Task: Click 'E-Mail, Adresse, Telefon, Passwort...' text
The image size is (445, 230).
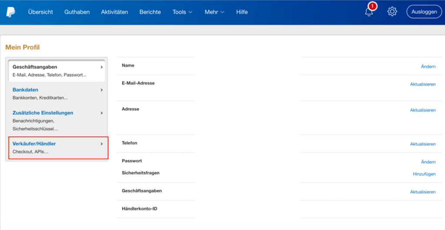Action: click(50, 75)
